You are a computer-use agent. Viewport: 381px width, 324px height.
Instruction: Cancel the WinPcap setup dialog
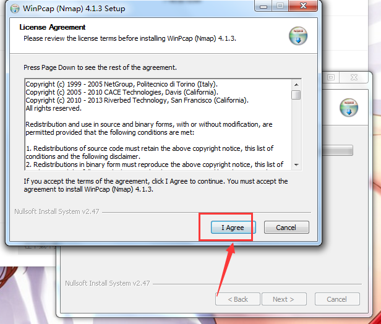286,228
